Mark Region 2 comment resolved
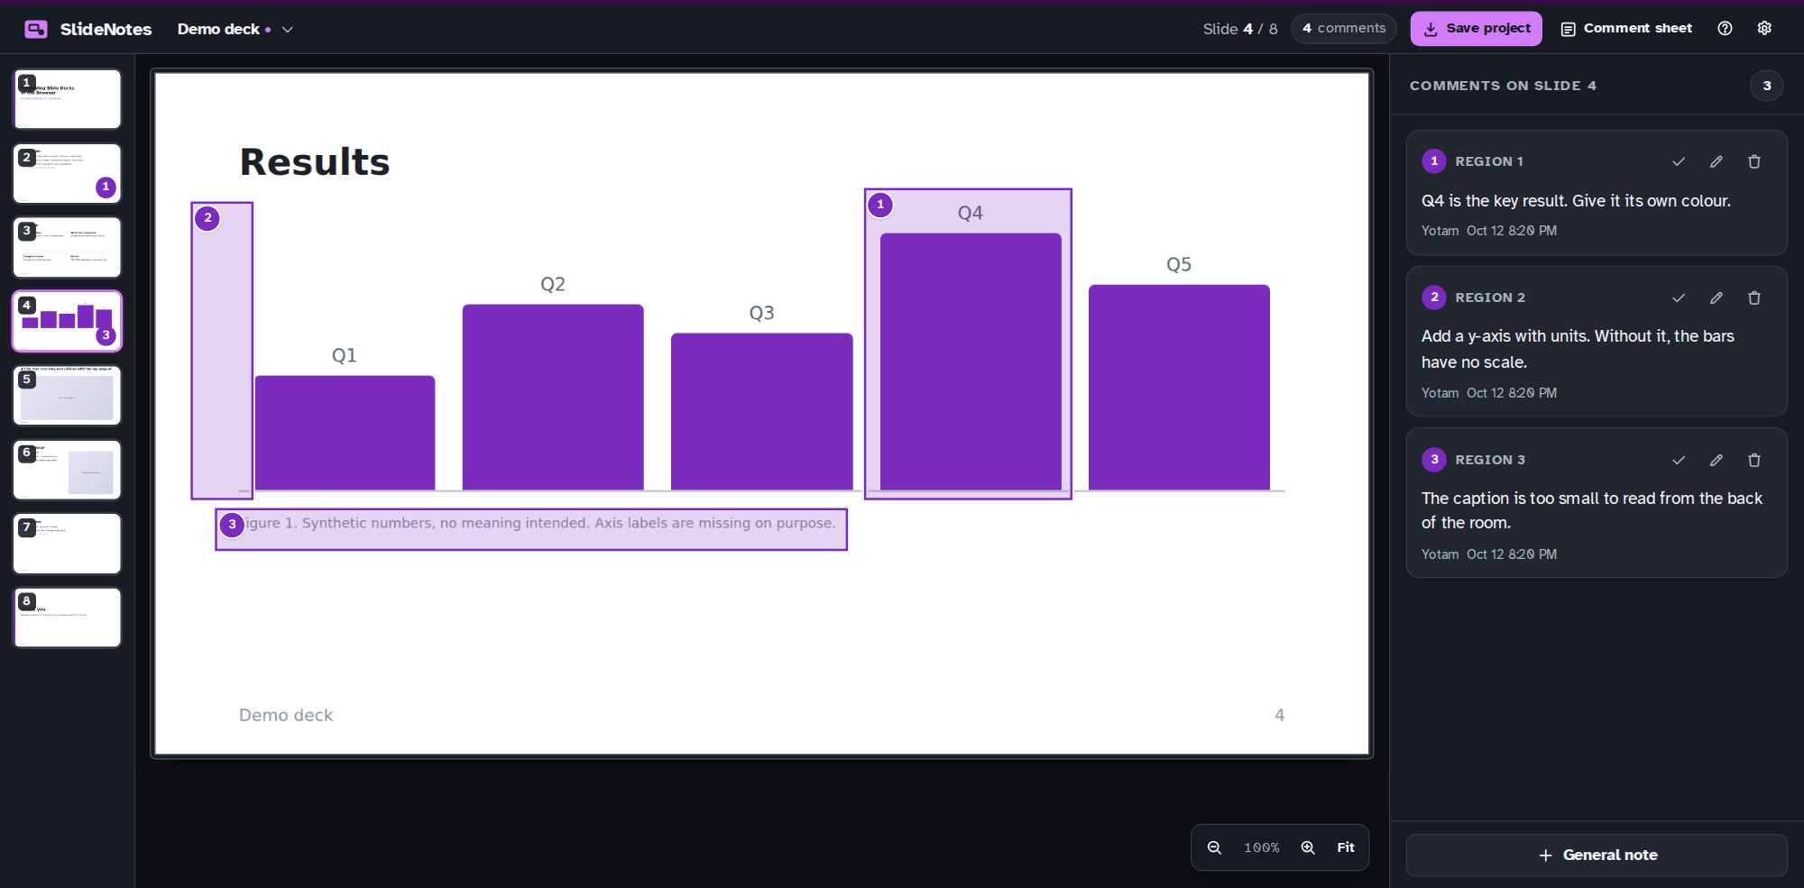The height and width of the screenshot is (888, 1804). pos(1679,298)
